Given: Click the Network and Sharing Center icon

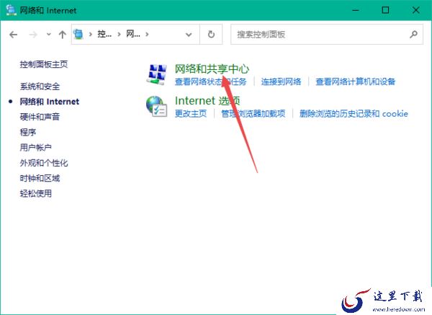Looking at the screenshot, I should [157, 74].
